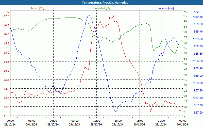203x127 pixels.
Task: Click the '75' humidity axis value
Action: [x=185, y=37]
